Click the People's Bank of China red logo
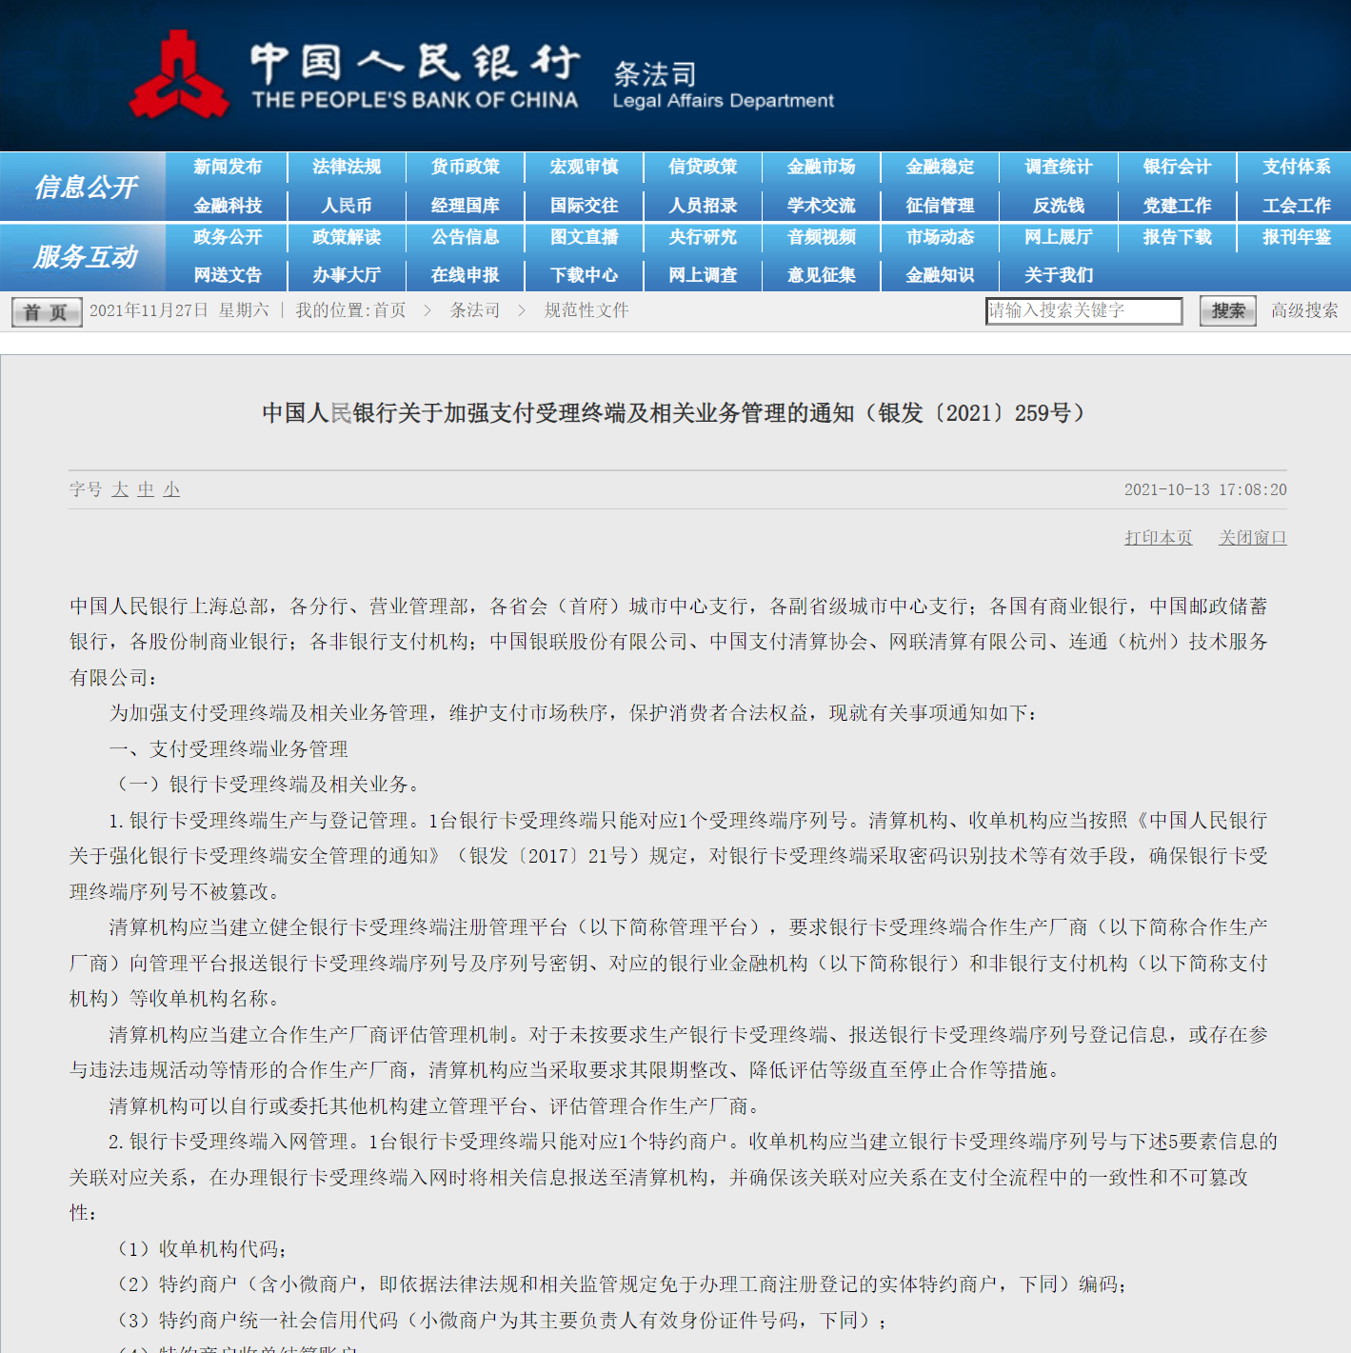The height and width of the screenshot is (1353, 1351). pos(178,76)
